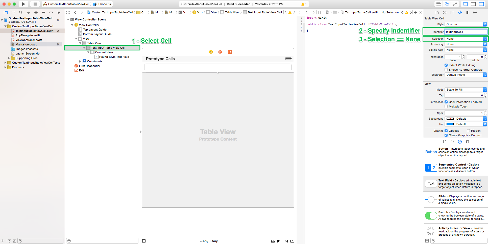
Task: Show the Find navigator (magnifier icon)
Action: (21, 12)
